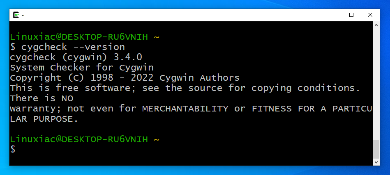Maximize the Cygwin terminal window
The width and height of the screenshot is (390, 175).
pyautogui.click(x=351, y=15)
